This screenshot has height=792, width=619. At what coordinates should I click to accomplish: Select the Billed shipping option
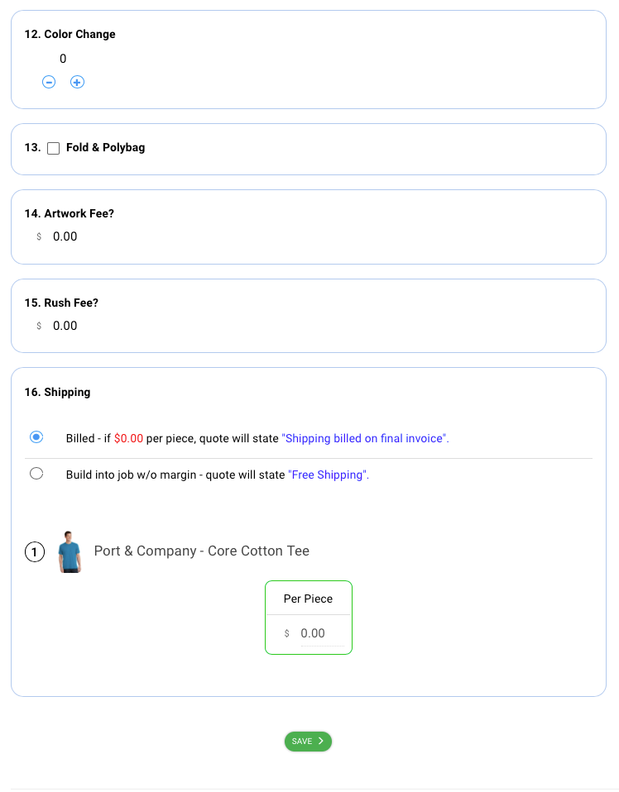(x=36, y=437)
